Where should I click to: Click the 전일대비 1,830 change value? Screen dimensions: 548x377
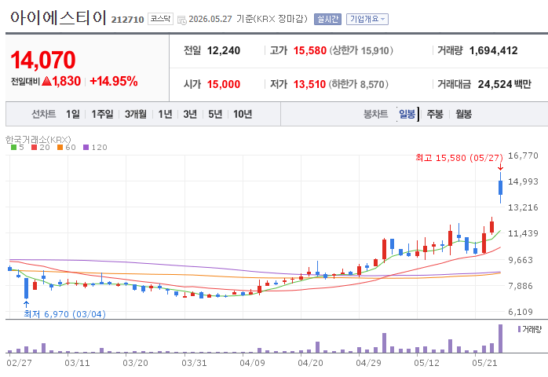click(x=61, y=81)
